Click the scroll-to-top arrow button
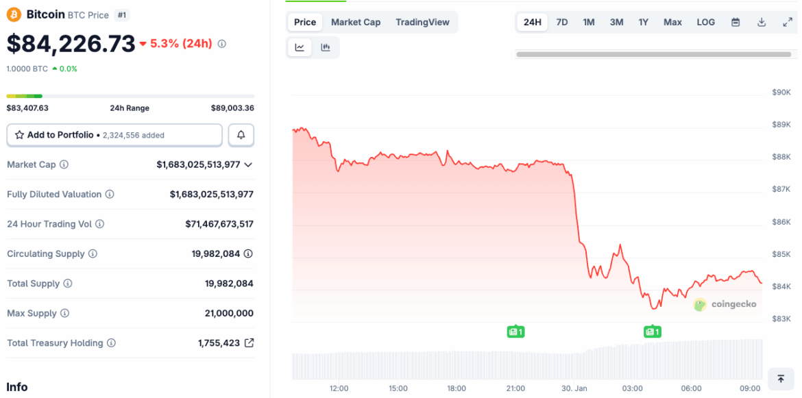The width and height of the screenshot is (802, 398). pos(780,378)
